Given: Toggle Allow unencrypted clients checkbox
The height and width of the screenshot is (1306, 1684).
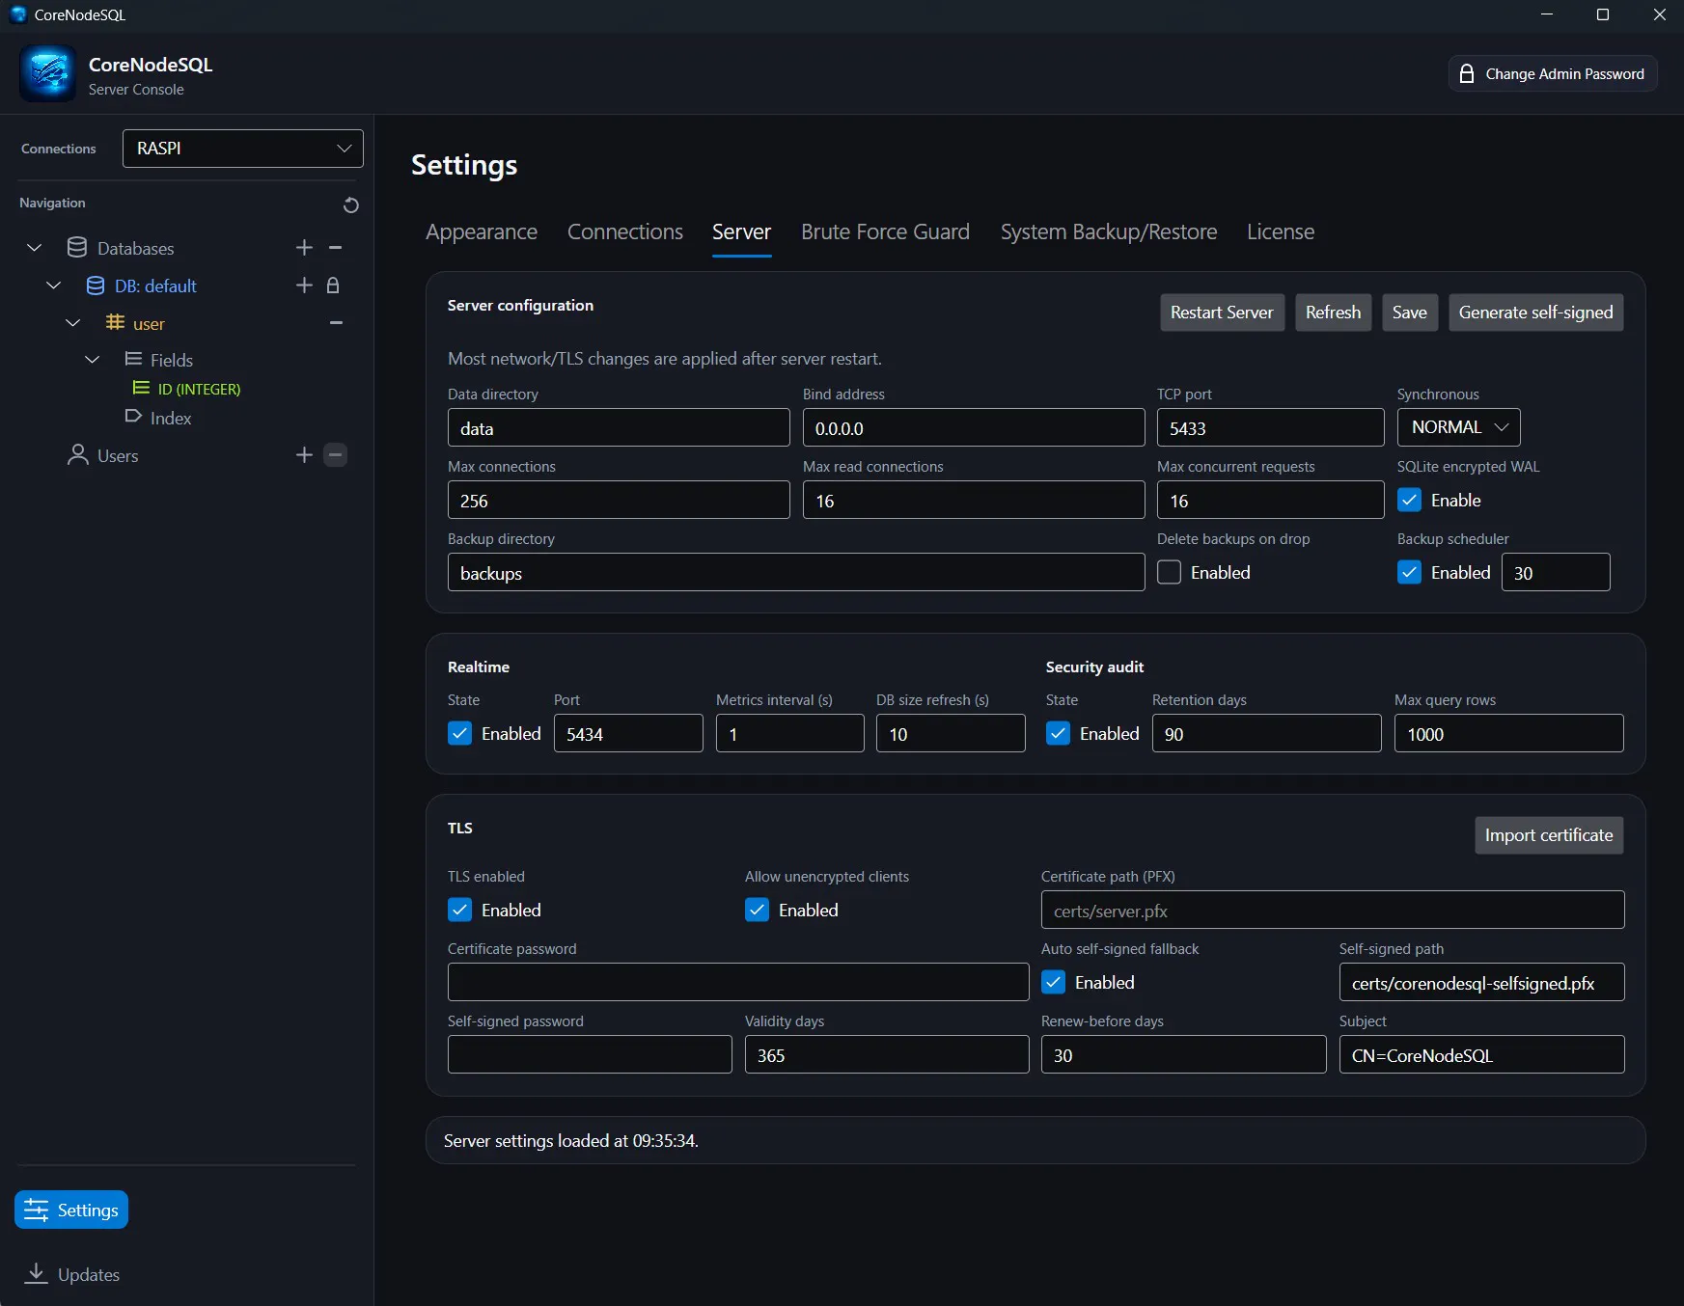Looking at the screenshot, I should pyautogui.click(x=757, y=910).
